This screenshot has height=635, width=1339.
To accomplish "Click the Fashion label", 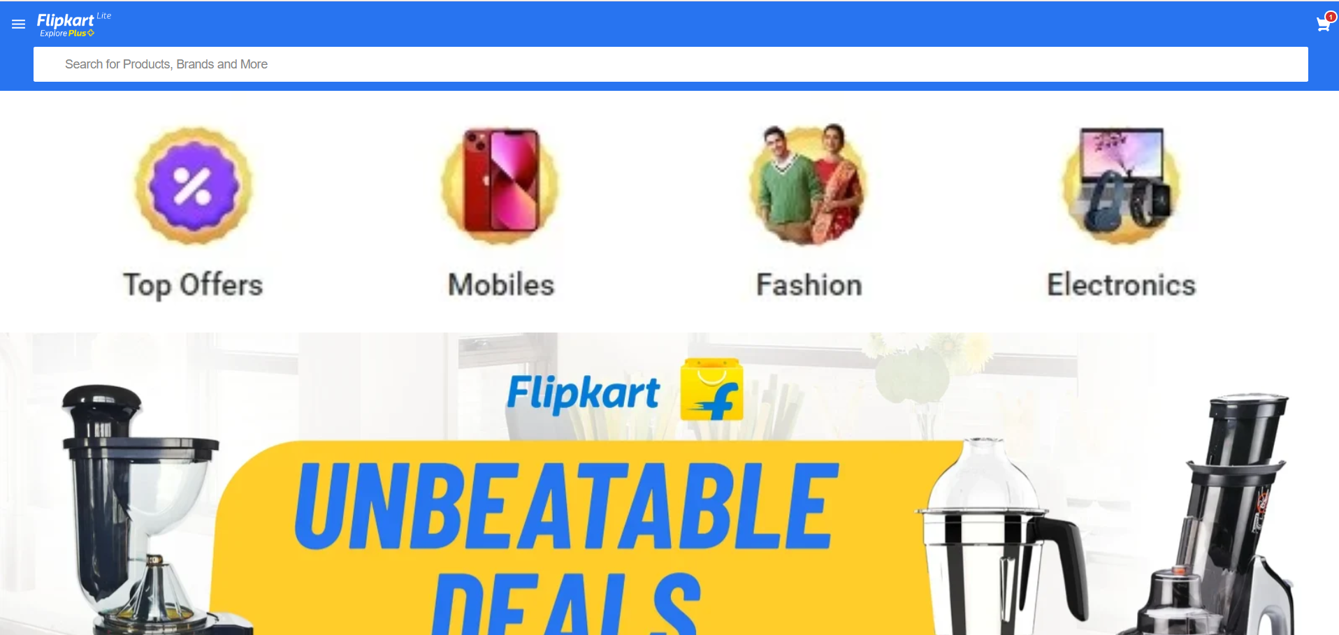I will pyautogui.click(x=809, y=285).
